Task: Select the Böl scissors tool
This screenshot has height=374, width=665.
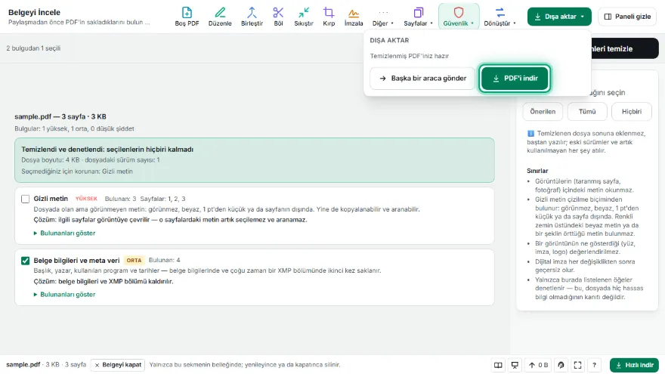Action: pyautogui.click(x=278, y=17)
